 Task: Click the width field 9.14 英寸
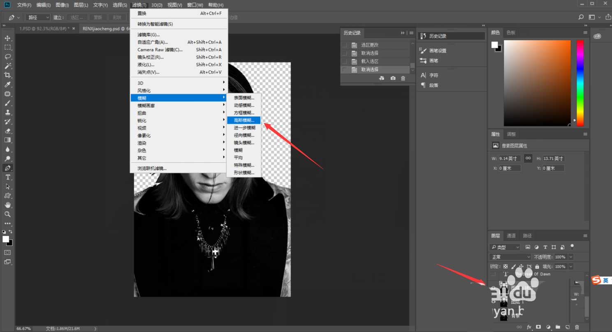510,158
